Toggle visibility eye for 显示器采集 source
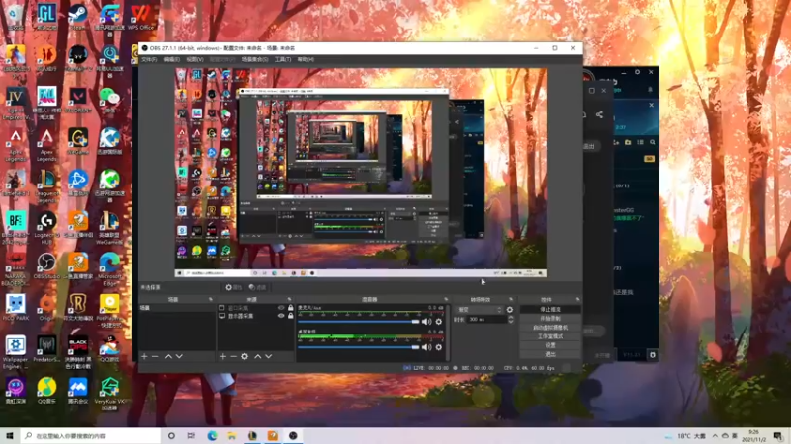Screen dimensions: 791x444 (281, 316)
